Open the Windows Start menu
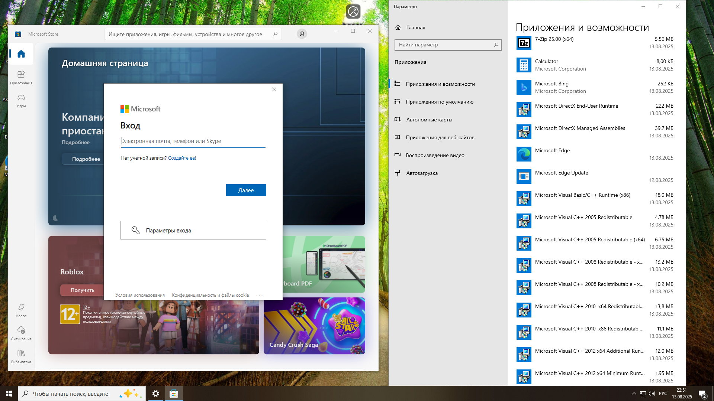714x401 pixels. point(9,394)
